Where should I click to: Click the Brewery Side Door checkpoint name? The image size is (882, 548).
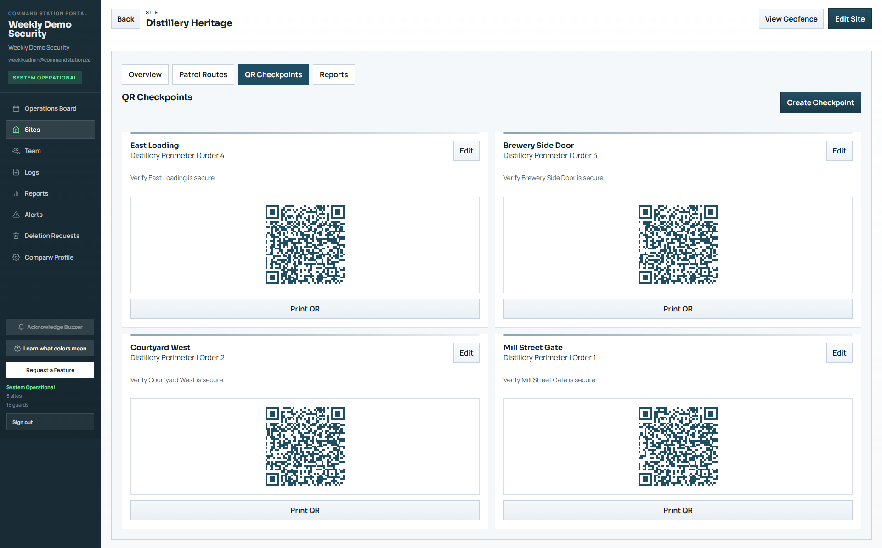539,145
